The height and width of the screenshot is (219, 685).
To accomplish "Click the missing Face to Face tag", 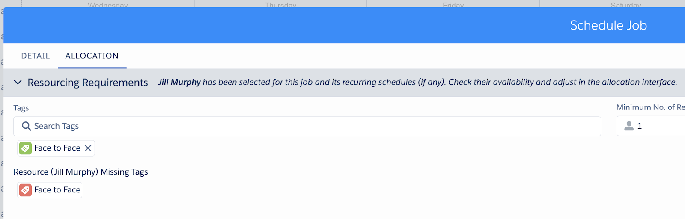I will pyautogui.click(x=50, y=190).
